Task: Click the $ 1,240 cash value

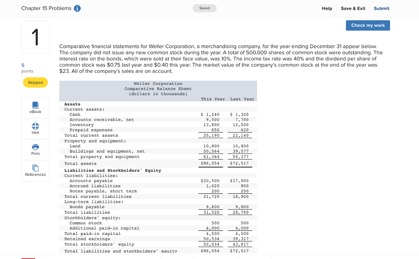Action: click(210, 115)
